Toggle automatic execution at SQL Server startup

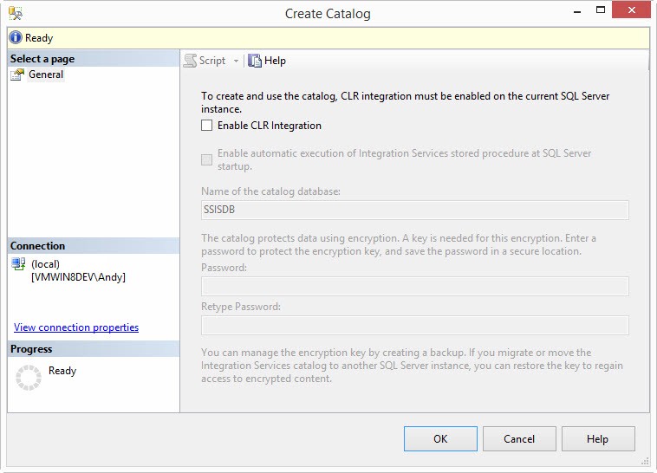tap(206, 159)
